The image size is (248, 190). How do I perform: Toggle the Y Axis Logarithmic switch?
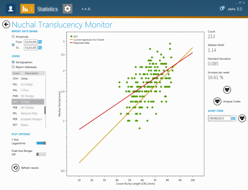(41, 143)
